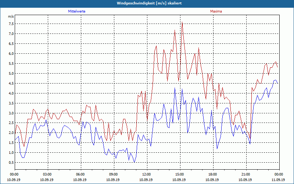294x184 pixels.
Task: Click the '10.09.19' date beneath 09:00
Action: tap(113, 180)
